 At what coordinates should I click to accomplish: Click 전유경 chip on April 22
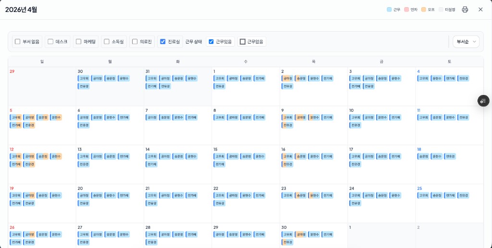click(x=220, y=203)
